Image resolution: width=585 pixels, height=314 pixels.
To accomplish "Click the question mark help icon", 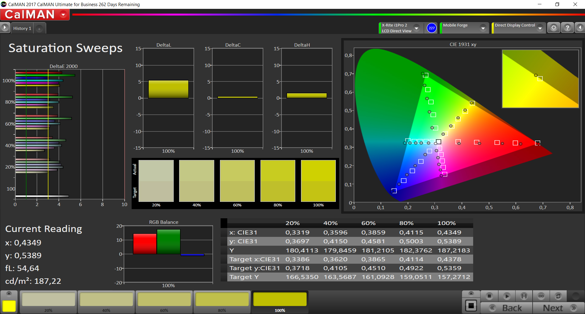I will point(567,28).
